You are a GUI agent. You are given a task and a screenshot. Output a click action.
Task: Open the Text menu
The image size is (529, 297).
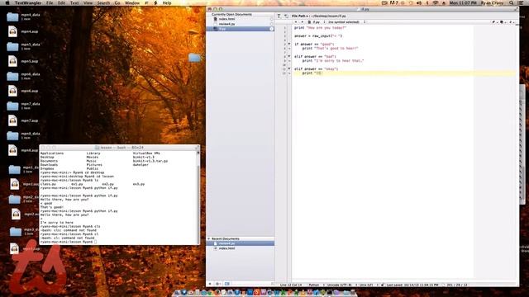point(74,2)
